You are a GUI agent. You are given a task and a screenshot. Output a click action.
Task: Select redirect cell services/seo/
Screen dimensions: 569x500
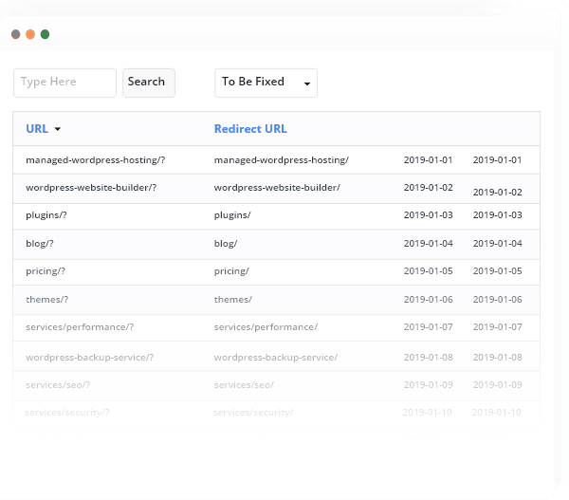tap(244, 385)
